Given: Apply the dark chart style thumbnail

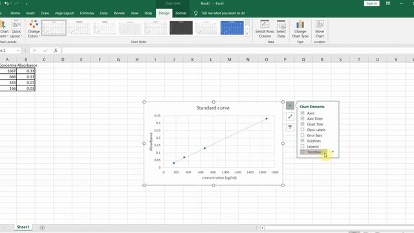Looking at the screenshot, I should (181, 28).
